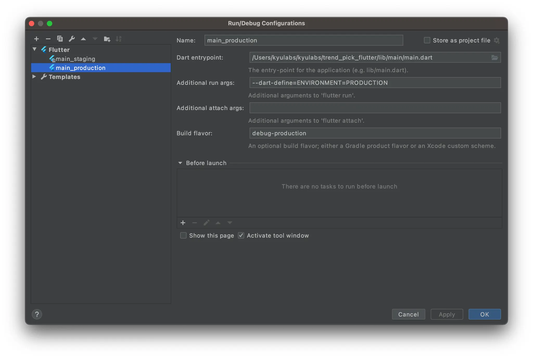Open the help question mark button
The image size is (533, 358).
[x=37, y=314]
